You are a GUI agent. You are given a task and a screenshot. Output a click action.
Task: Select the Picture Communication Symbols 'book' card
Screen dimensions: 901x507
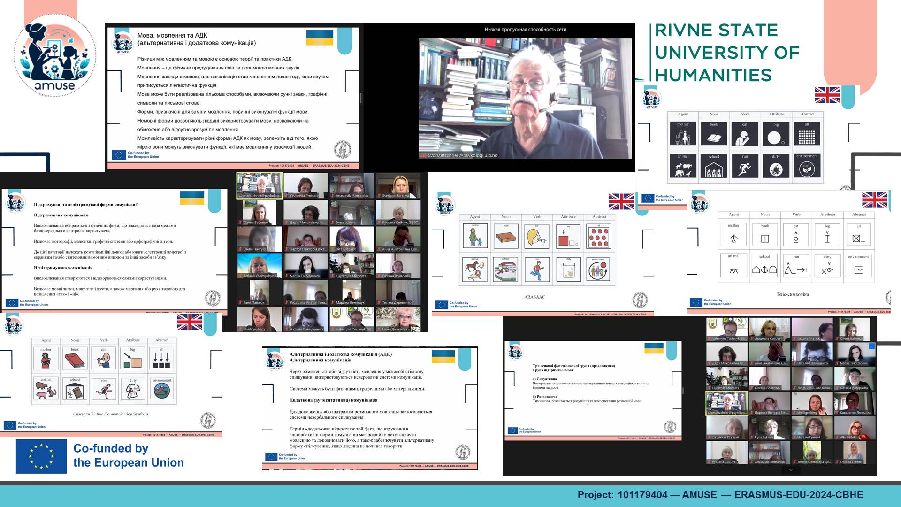tap(75, 359)
